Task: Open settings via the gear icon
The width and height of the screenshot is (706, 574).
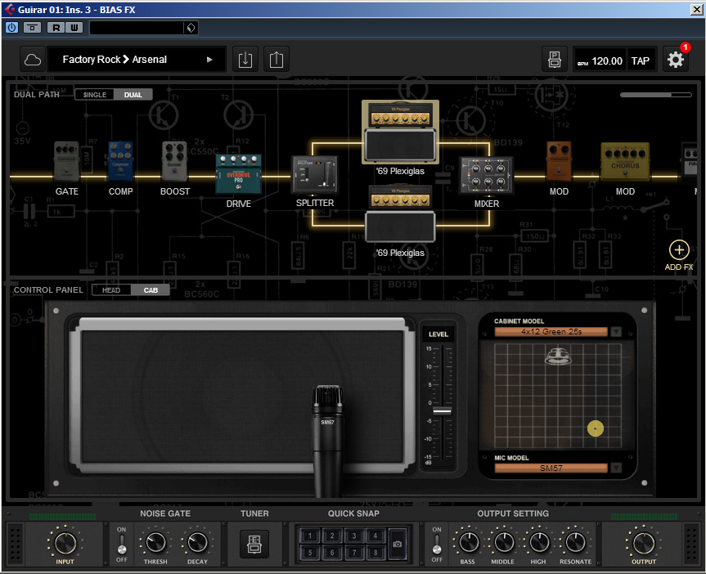Action: tap(675, 60)
